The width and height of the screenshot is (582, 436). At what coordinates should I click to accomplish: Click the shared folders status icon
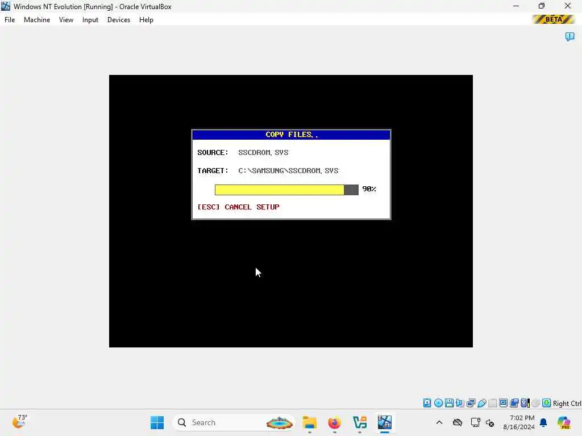[493, 403]
